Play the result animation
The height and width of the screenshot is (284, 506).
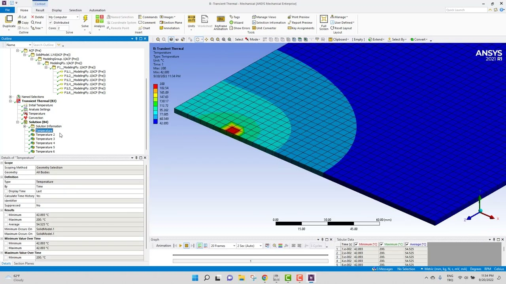pos(180,246)
